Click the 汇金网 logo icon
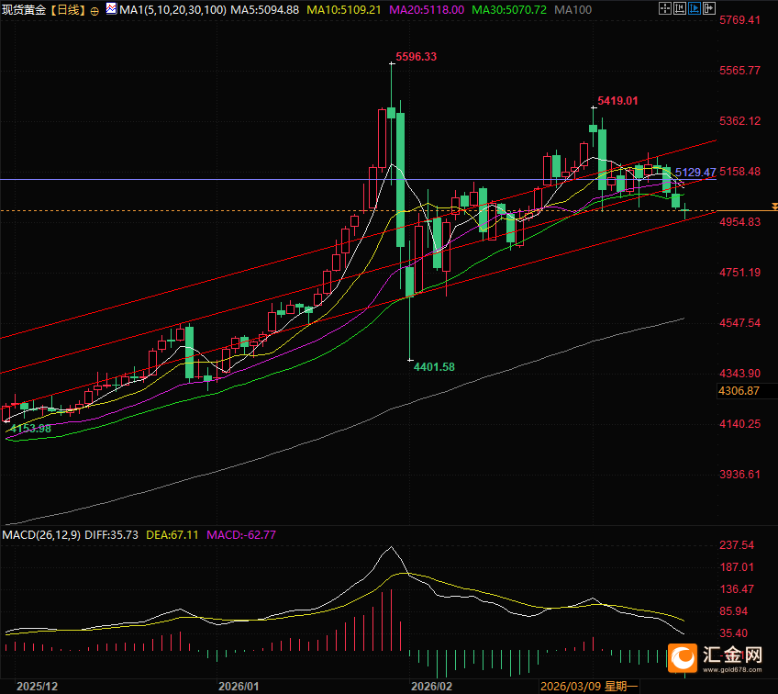Screen dimensions: 778x694 pos(683,659)
